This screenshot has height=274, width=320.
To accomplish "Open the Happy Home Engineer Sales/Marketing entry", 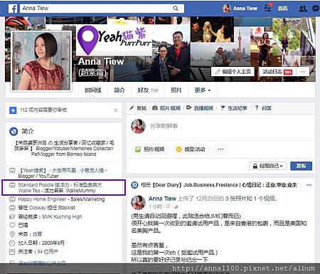I will coord(61,199).
